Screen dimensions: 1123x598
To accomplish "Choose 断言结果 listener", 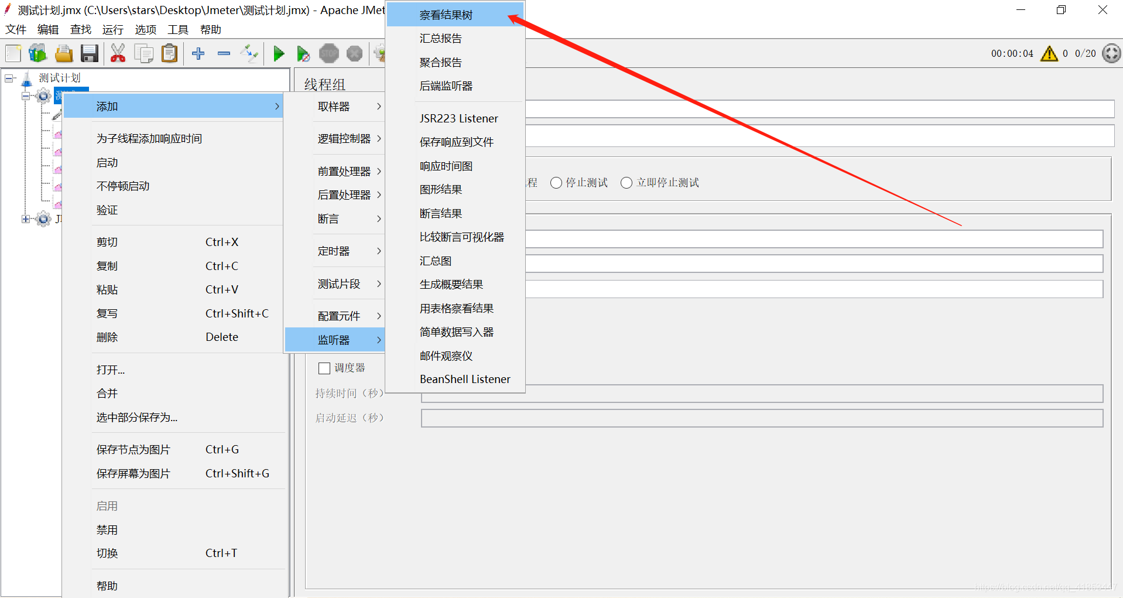I will click(456, 214).
